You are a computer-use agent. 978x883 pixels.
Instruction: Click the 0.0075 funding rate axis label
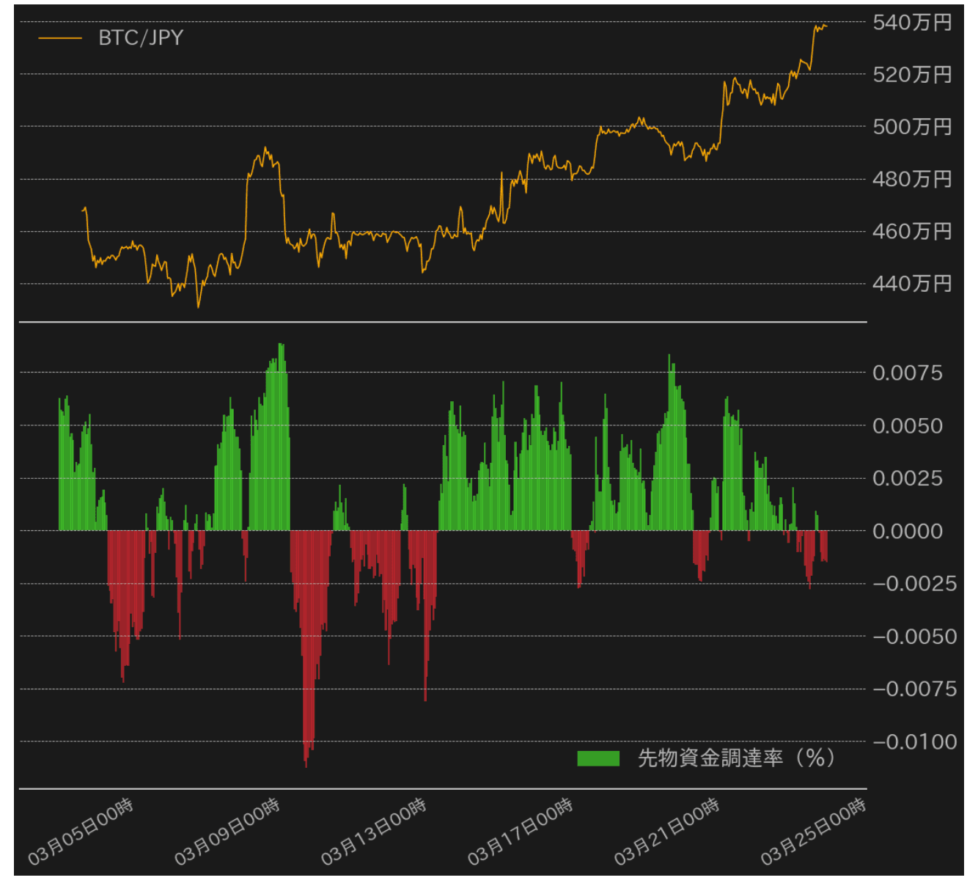click(908, 373)
